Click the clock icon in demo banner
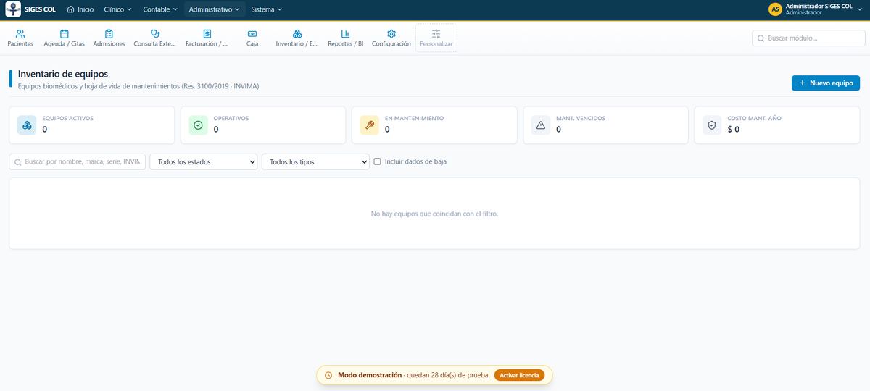870x391 pixels. (328, 375)
